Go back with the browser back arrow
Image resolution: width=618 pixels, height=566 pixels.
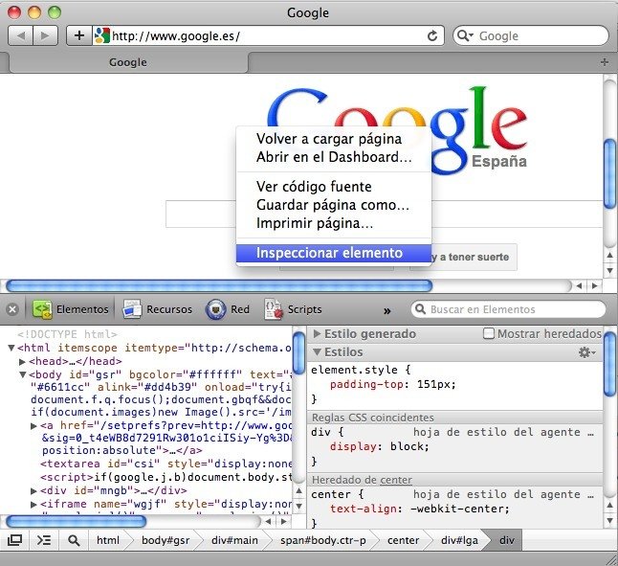click(21, 35)
